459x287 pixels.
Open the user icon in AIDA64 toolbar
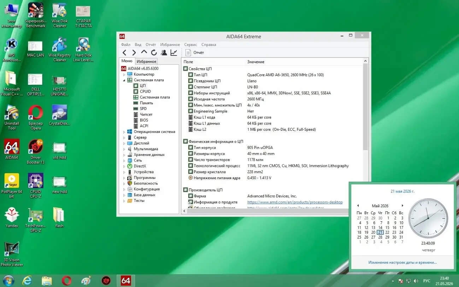click(x=164, y=52)
